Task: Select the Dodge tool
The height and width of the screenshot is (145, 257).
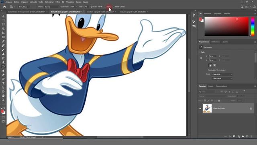Action: (3, 75)
